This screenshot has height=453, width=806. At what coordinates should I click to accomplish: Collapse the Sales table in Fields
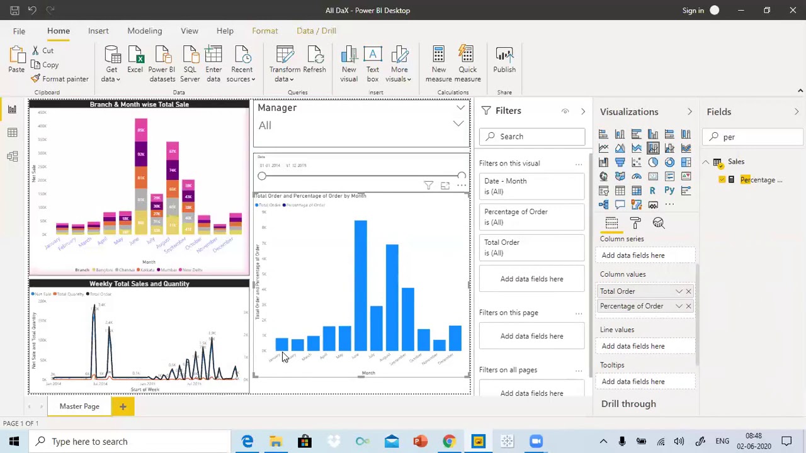tap(706, 162)
